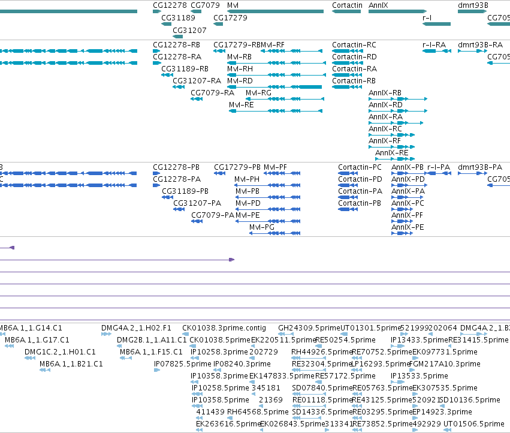Select the RH64568.5prime EST label

point(258,412)
